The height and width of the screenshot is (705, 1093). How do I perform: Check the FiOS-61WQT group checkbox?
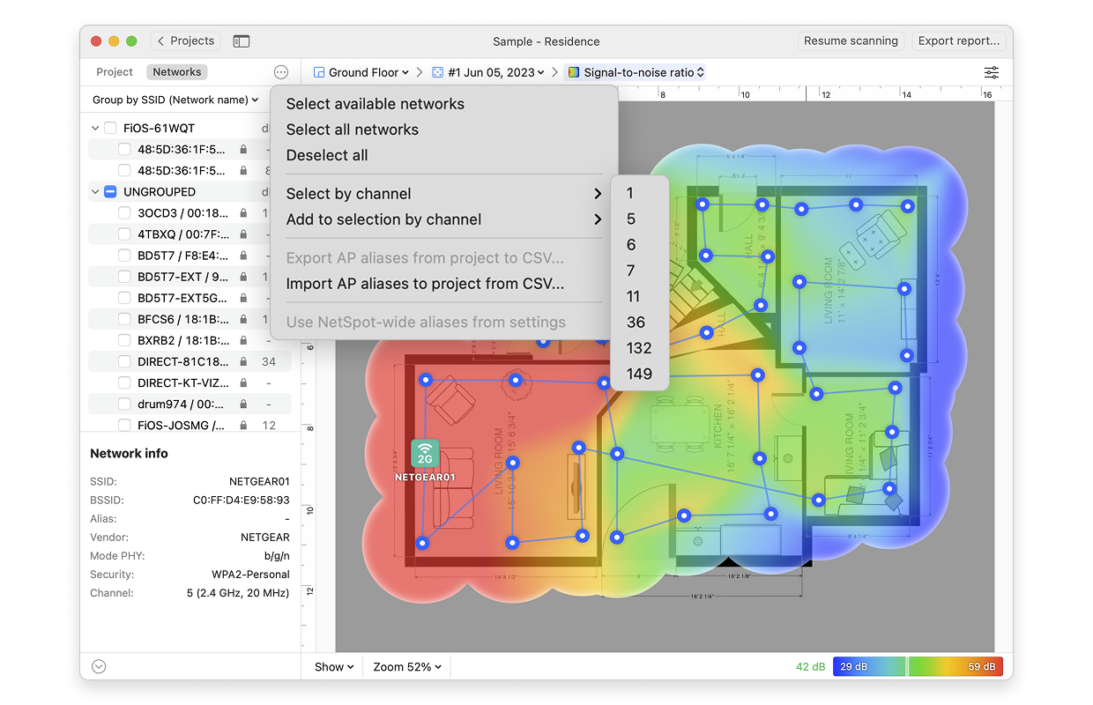(110, 128)
